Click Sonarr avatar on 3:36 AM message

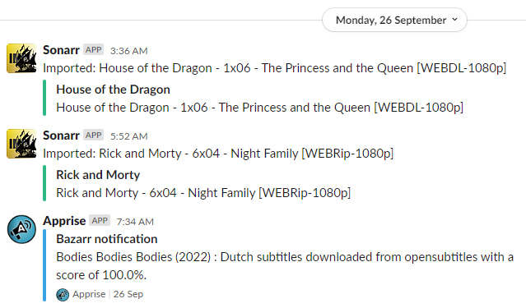pos(21,58)
